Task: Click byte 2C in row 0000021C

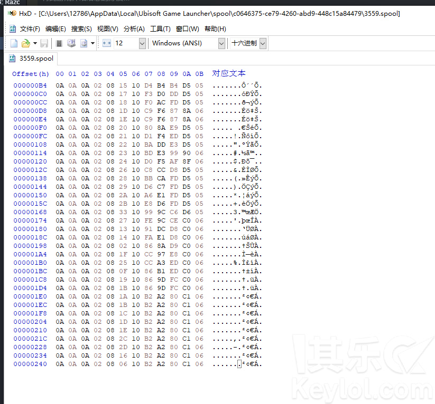Action: tap(123, 339)
